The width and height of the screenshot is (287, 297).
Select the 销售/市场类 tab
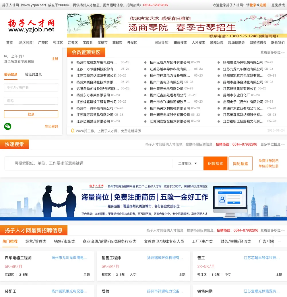click(x=65, y=241)
